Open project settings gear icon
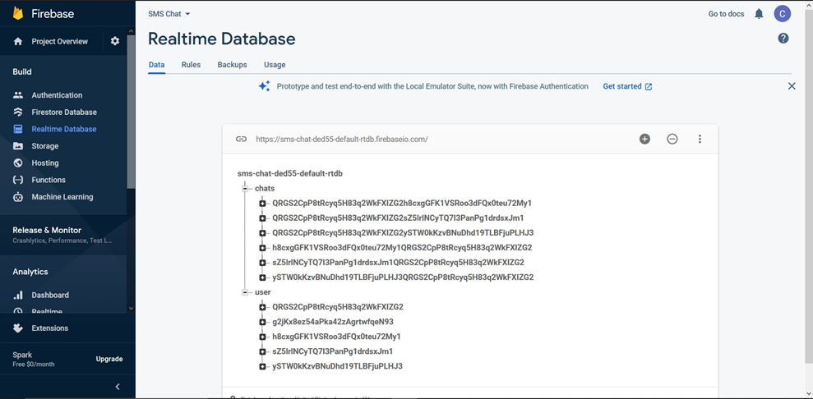Image resolution: width=813 pixels, height=399 pixels. pyautogui.click(x=115, y=41)
